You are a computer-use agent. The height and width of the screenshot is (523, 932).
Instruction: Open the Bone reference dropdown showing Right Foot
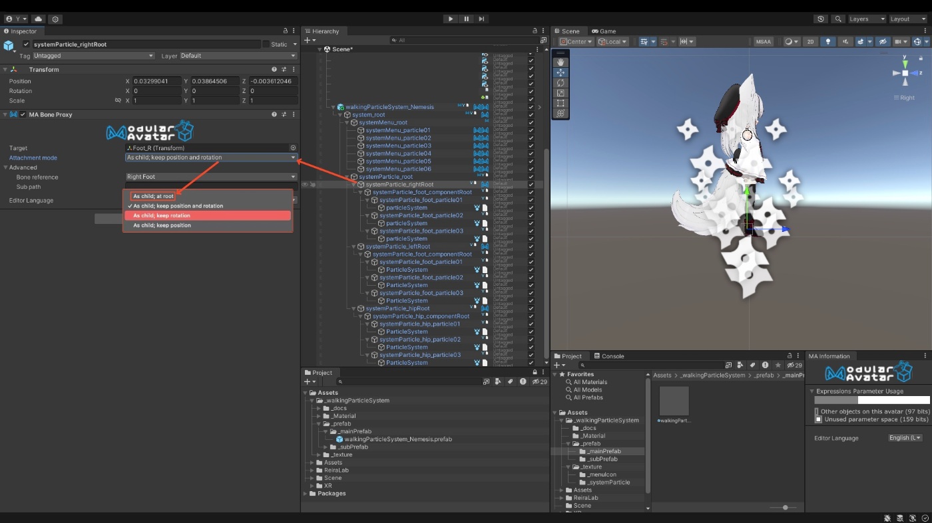[x=212, y=177]
